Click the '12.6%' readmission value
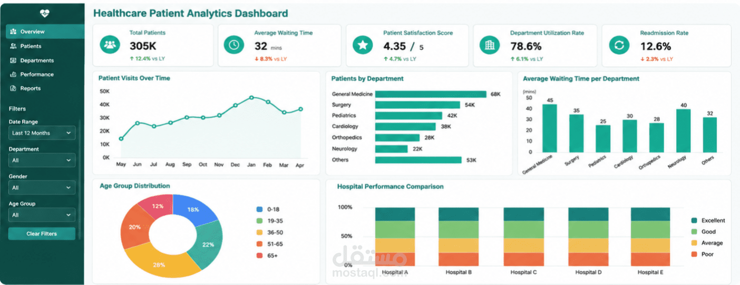Image resolution: width=740 pixels, height=285 pixels. tap(656, 46)
